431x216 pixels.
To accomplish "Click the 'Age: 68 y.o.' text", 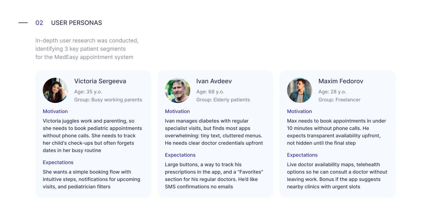I will [x=210, y=92].
